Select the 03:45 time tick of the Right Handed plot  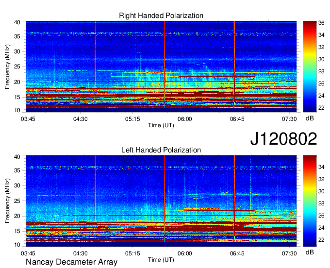point(28,119)
